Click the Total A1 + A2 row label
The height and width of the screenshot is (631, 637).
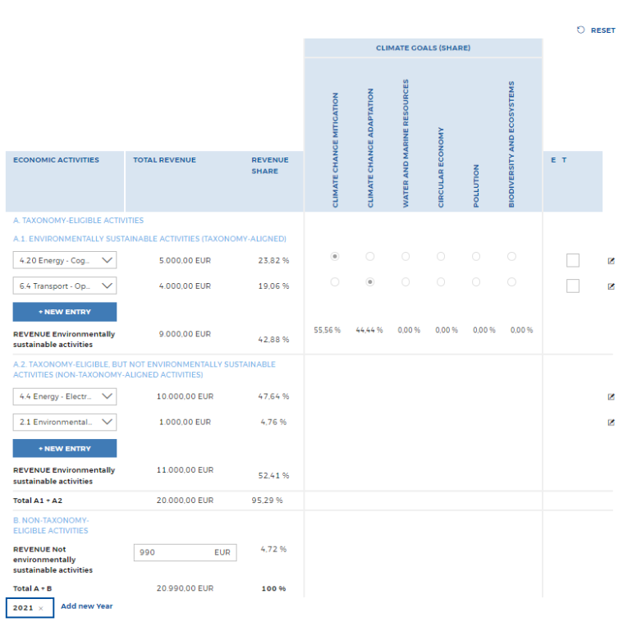(38, 501)
